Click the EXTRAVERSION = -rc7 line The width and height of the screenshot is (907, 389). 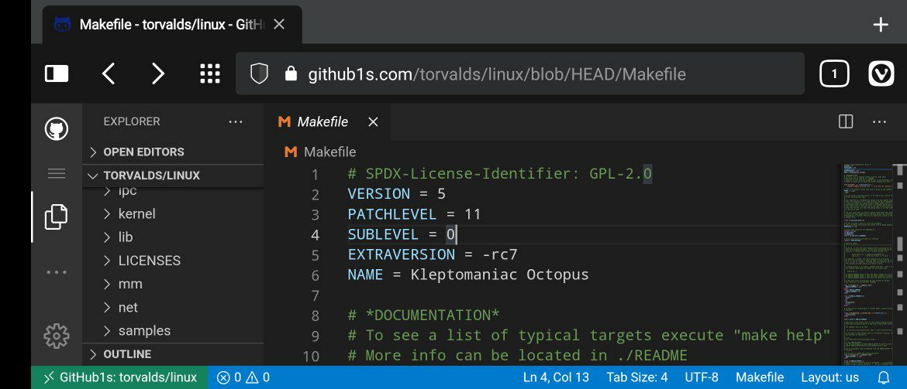[432, 254]
